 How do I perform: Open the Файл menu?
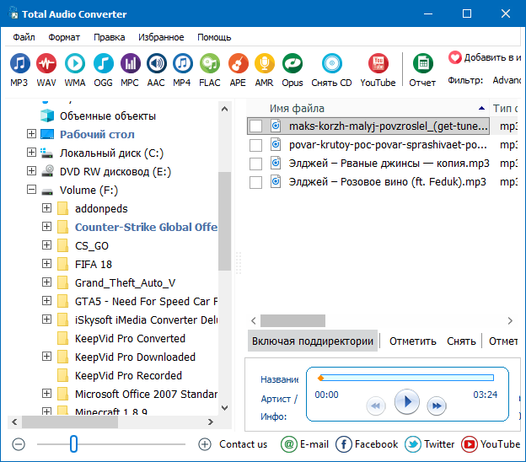[x=24, y=37]
